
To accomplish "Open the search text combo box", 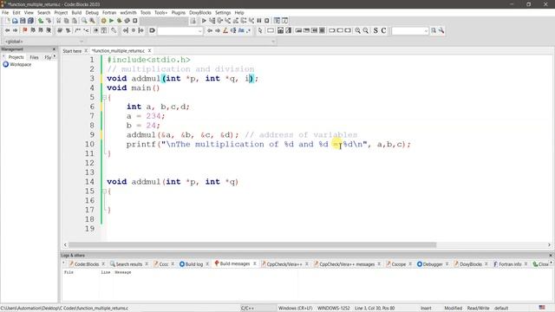I will (180, 31).
